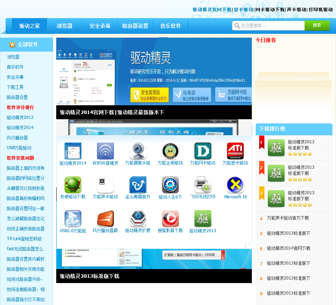Viewport: 336px width, 305px height.
Task: Open the 驱动精灵2014官网下载 banner image
Action: pos(154,71)
